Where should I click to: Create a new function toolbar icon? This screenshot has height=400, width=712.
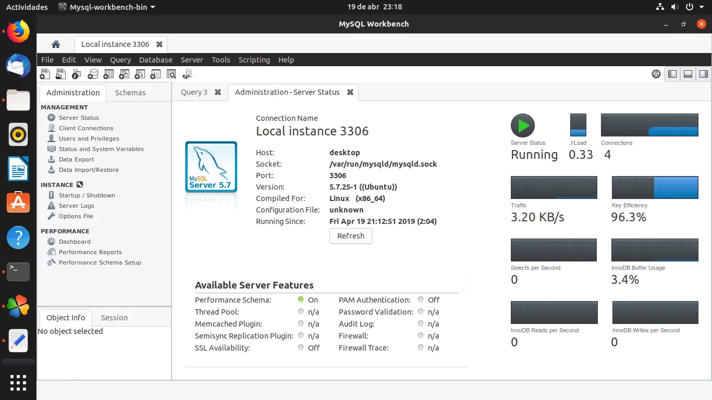click(x=155, y=74)
